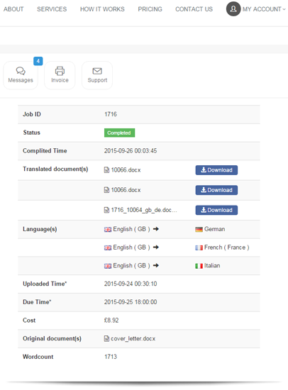Open the Support envelope icon
The height and width of the screenshot is (390, 288).
click(x=97, y=71)
